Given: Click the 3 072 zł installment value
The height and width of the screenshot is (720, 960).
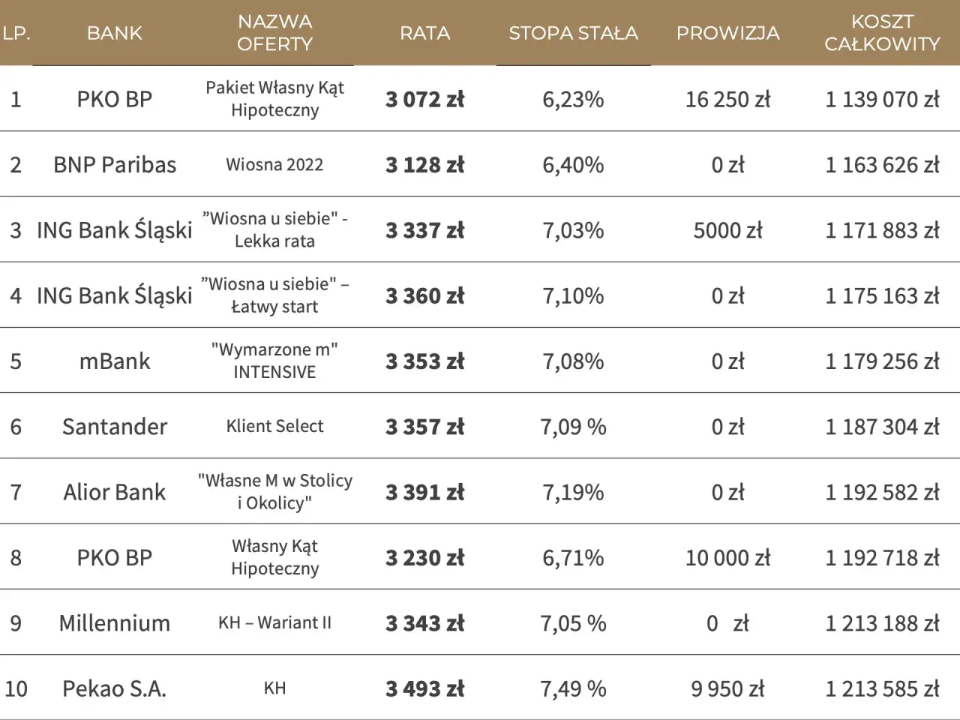Looking at the screenshot, I should coord(424,99).
